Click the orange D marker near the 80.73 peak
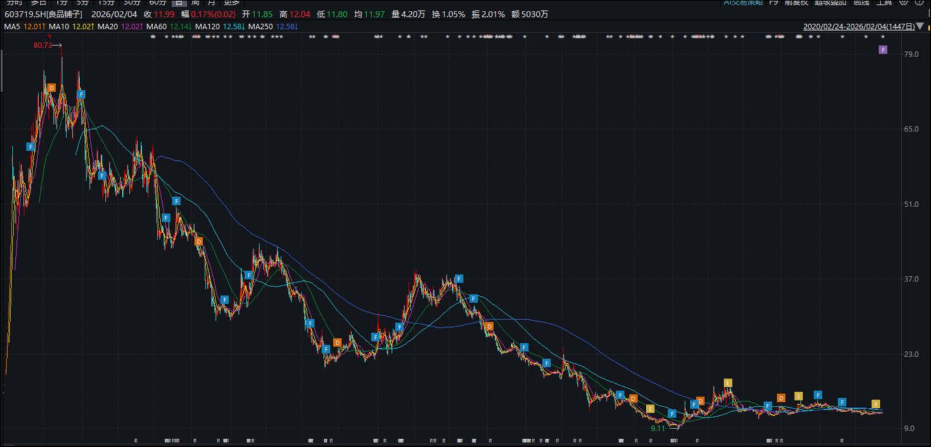This screenshot has width=931, height=447. coord(51,88)
